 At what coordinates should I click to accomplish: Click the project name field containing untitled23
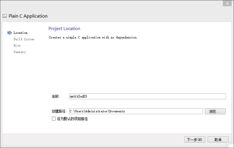[x=147, y=96]
